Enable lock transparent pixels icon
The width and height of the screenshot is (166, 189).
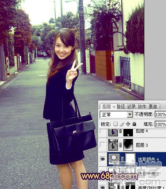click(x=115, y=124)
